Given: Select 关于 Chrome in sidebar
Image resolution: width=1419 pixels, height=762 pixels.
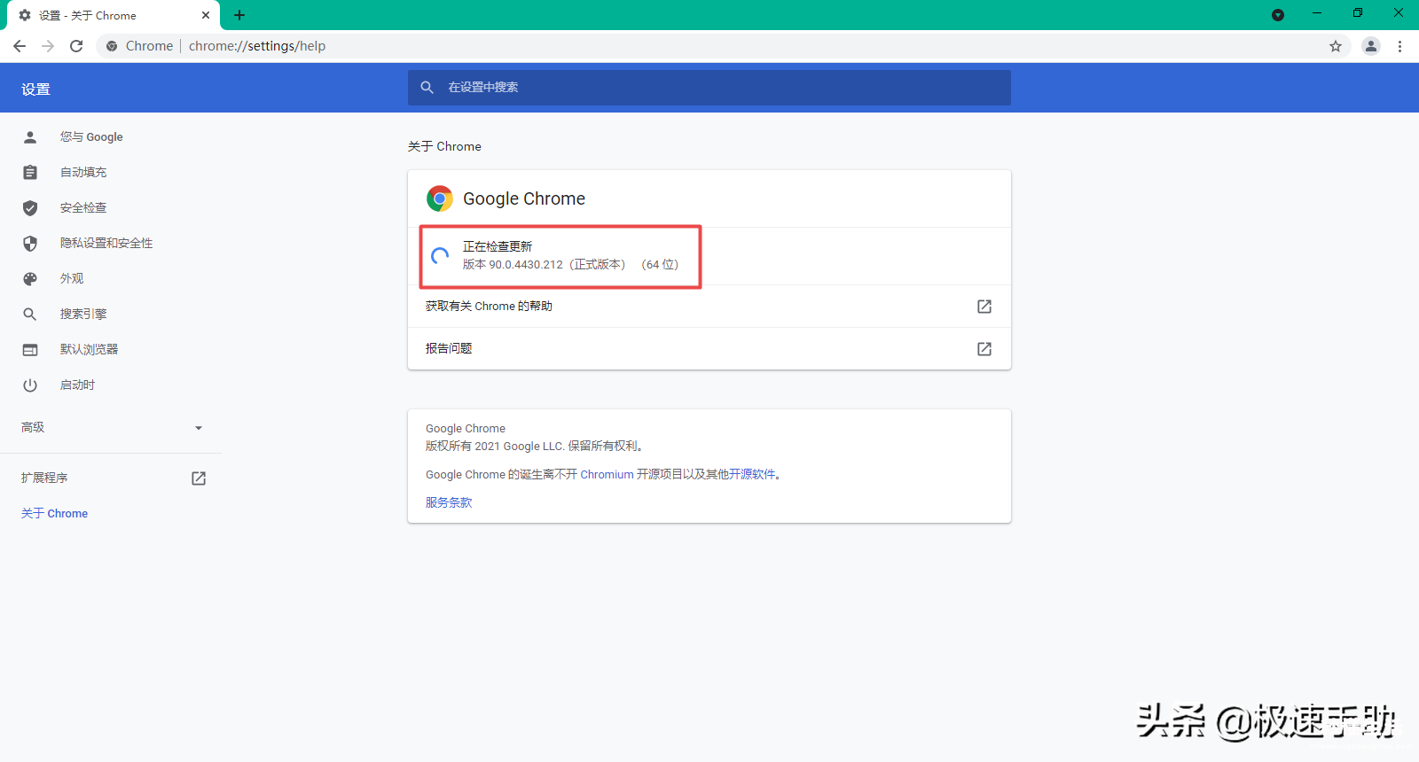Looking at the screenshot, I should (x=54, y=514).
